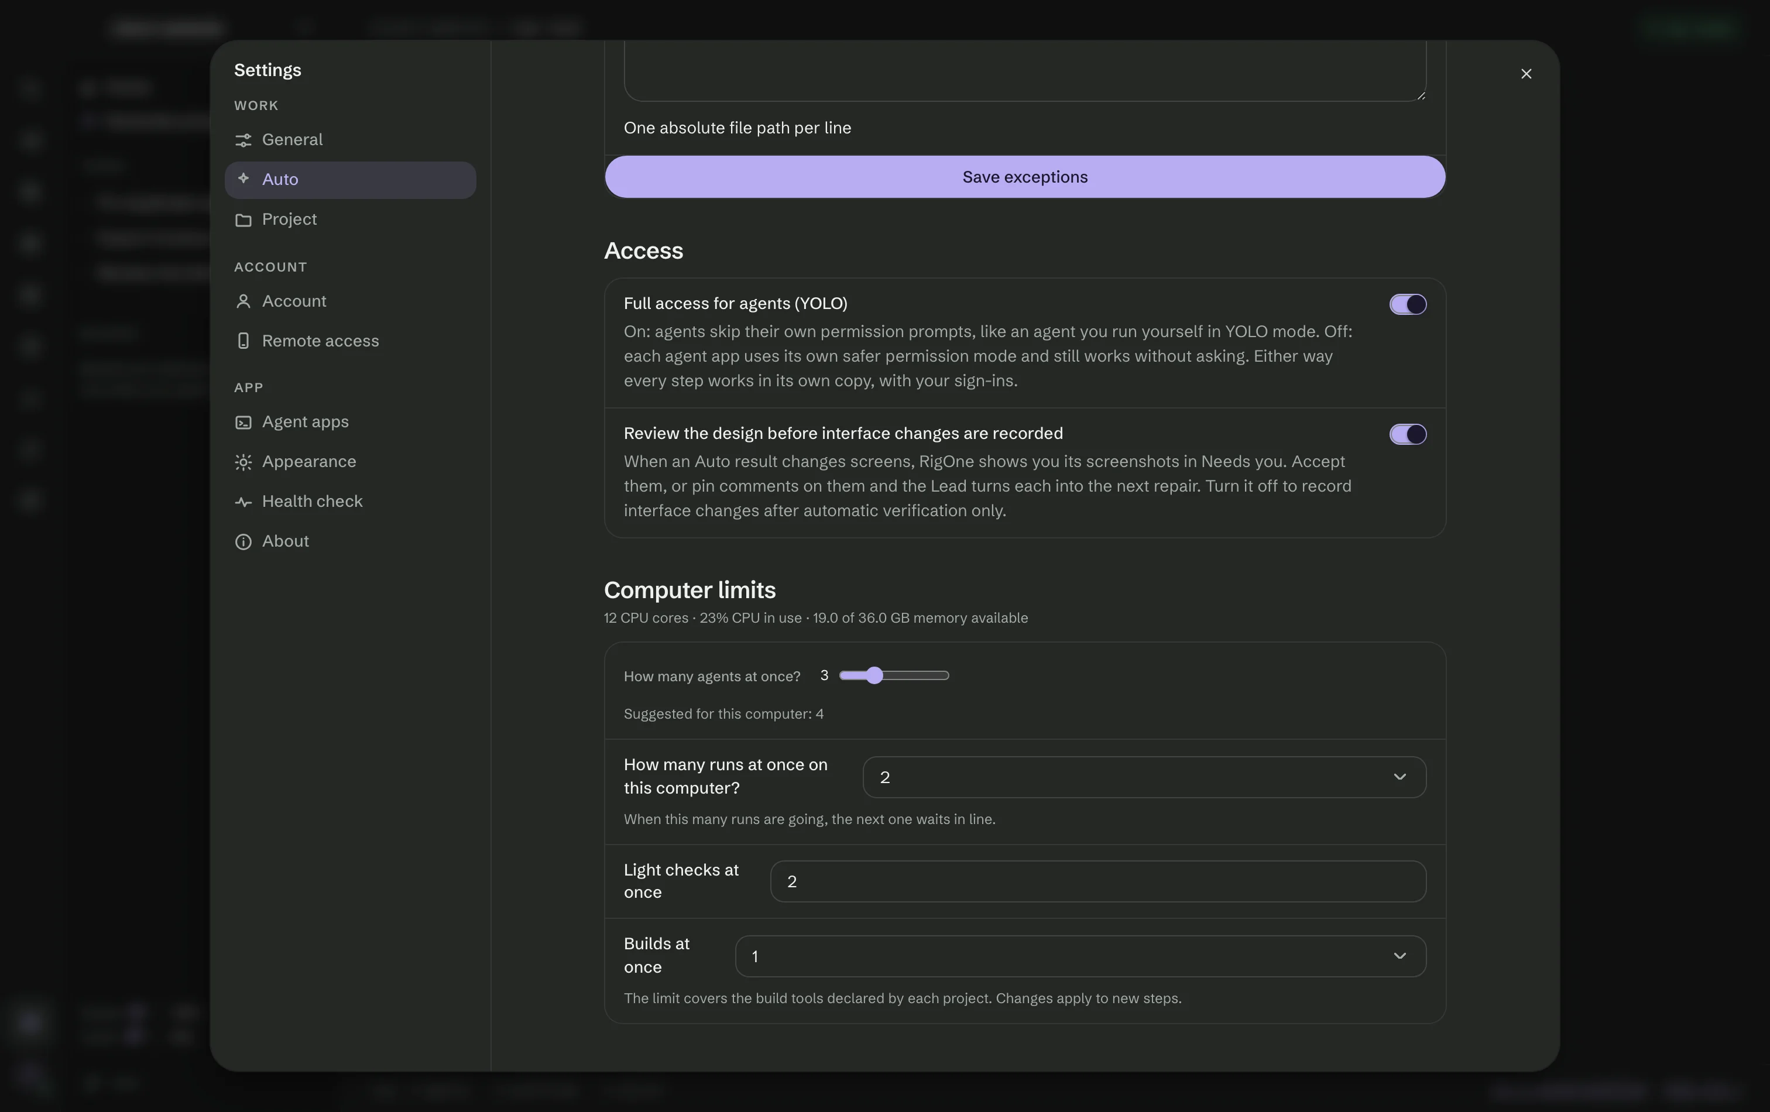Adjust the agents at once slider
Viewport: 1770px width, 1112px height.
894,675
